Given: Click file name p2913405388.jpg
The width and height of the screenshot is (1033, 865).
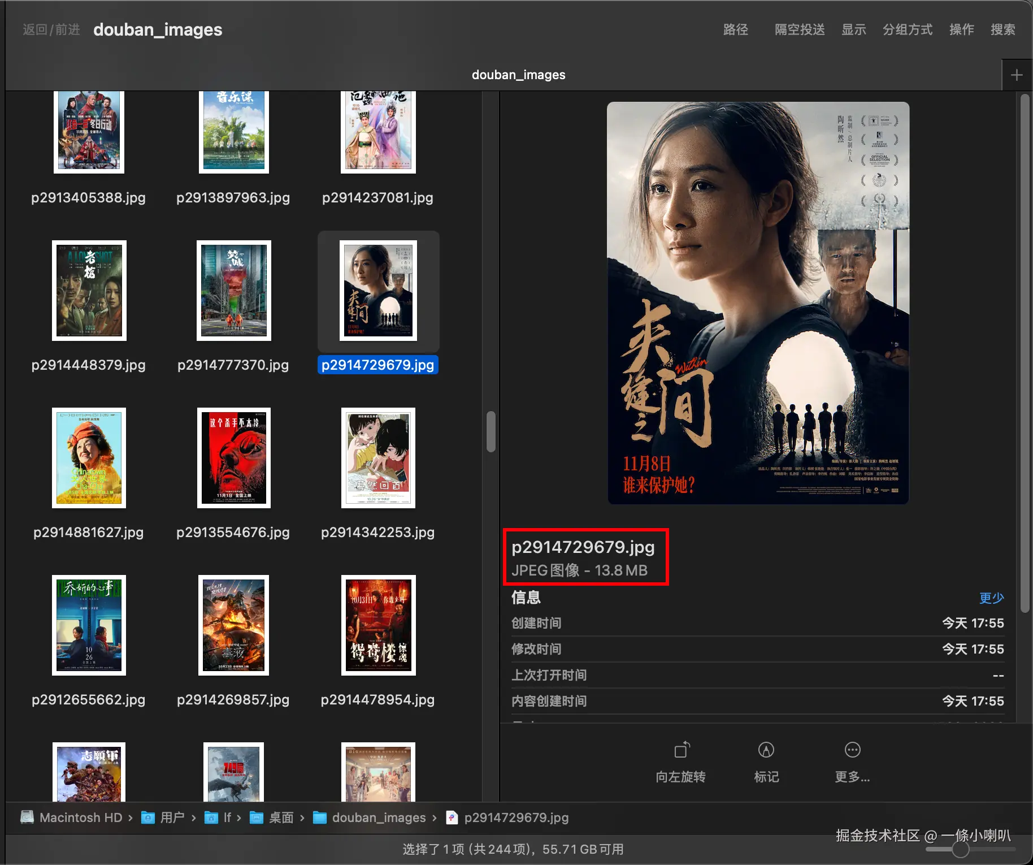Looking at the screenshot, I should [89, 198].
